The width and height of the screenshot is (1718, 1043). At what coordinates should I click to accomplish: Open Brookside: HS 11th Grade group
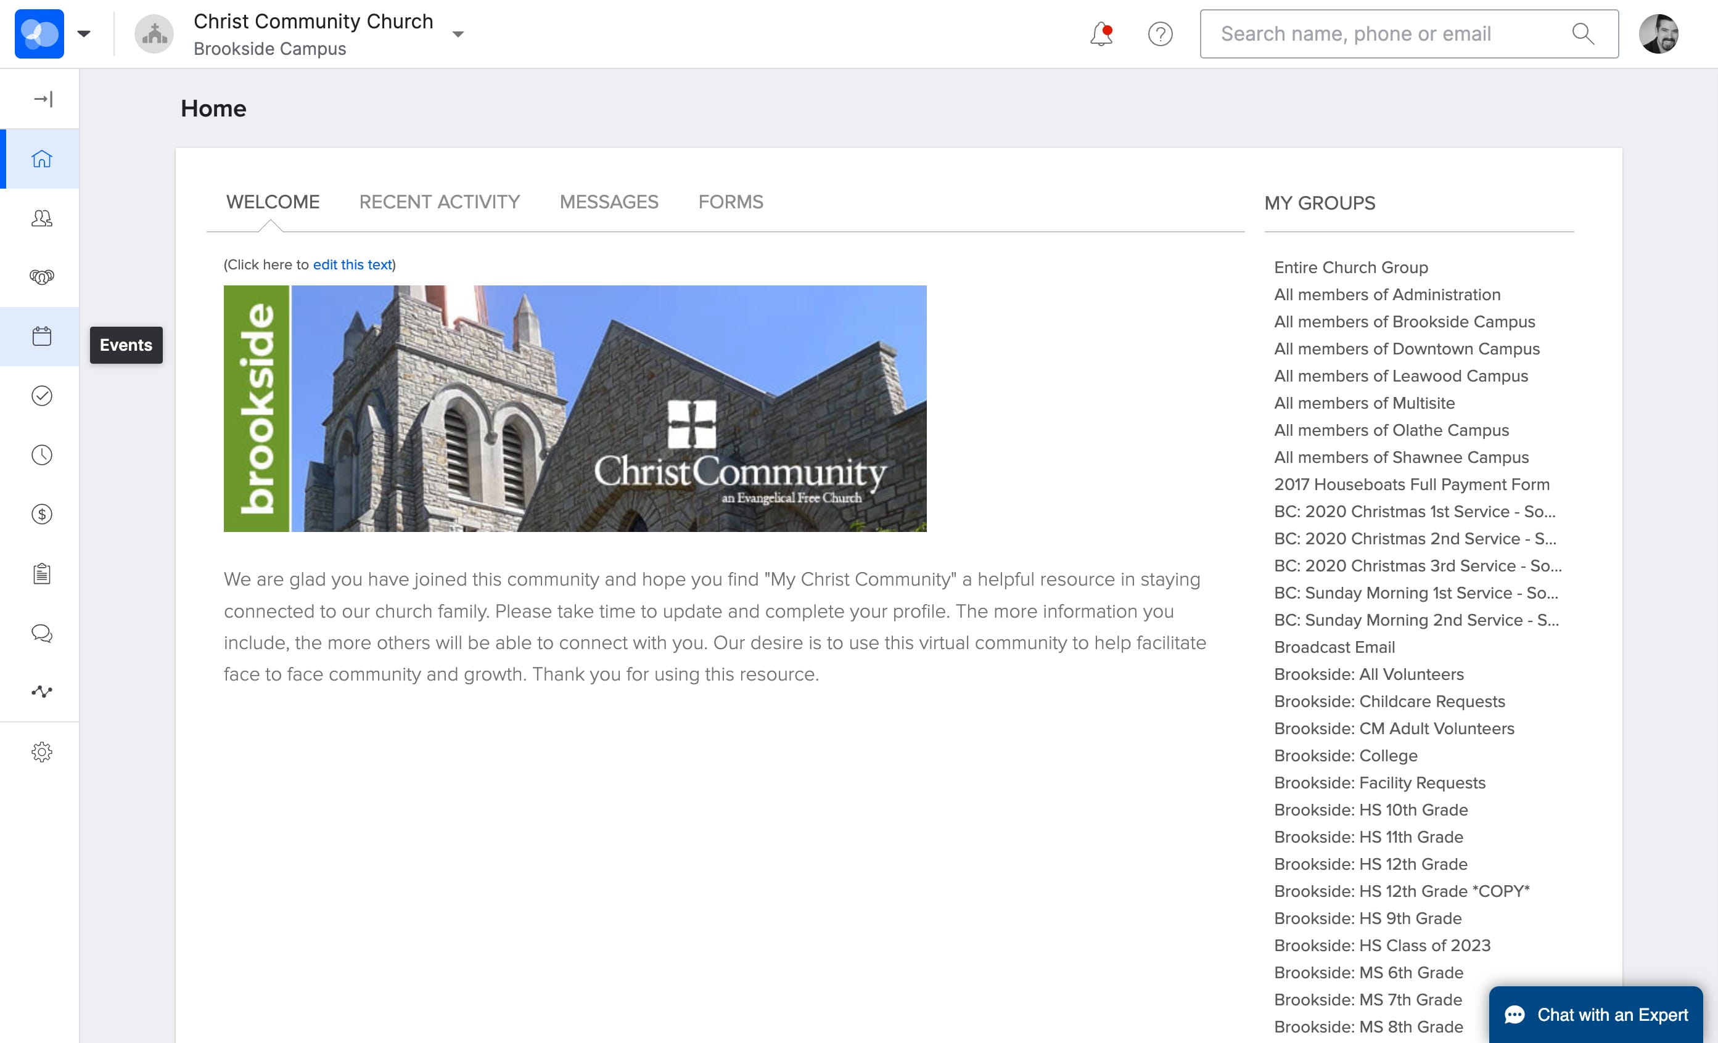pyautogui.click(x=1369, y=837)
